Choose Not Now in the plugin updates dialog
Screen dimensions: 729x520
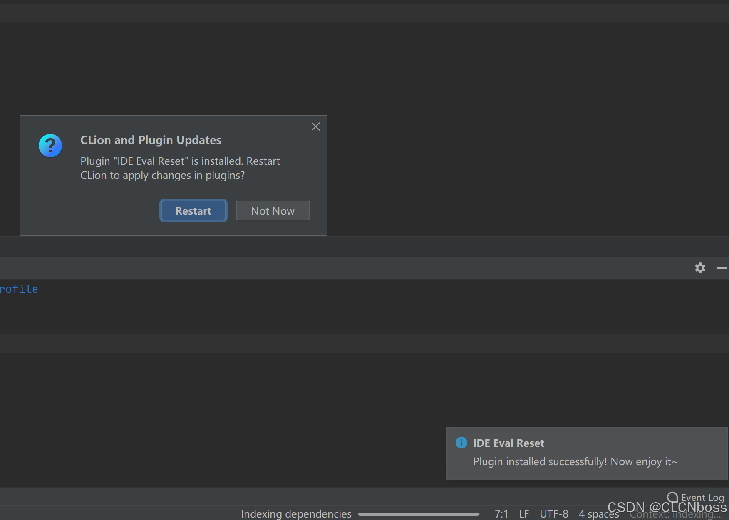(273, 211)
